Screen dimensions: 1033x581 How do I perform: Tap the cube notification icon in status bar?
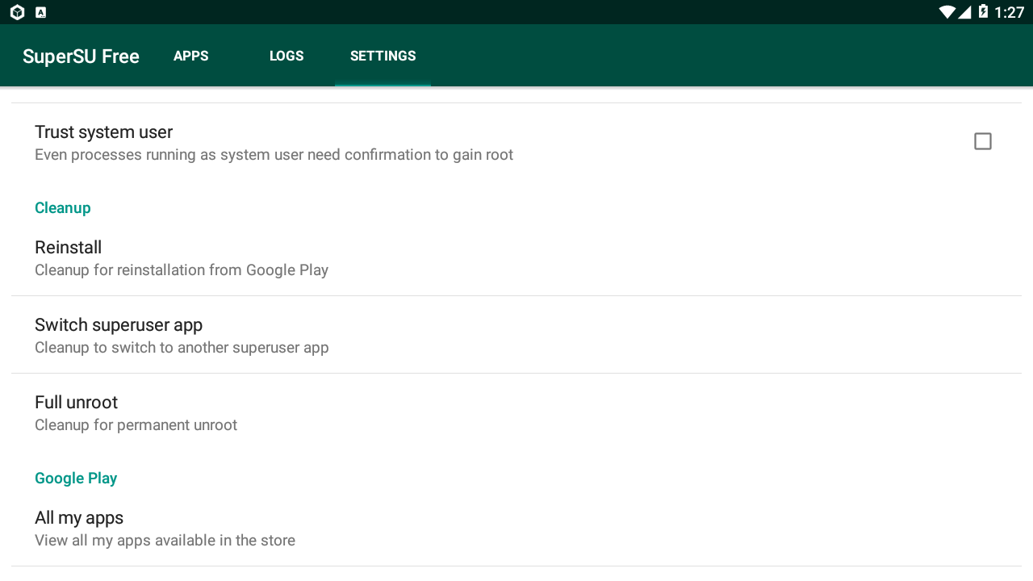pyautogui.click(x=17, y=12)
